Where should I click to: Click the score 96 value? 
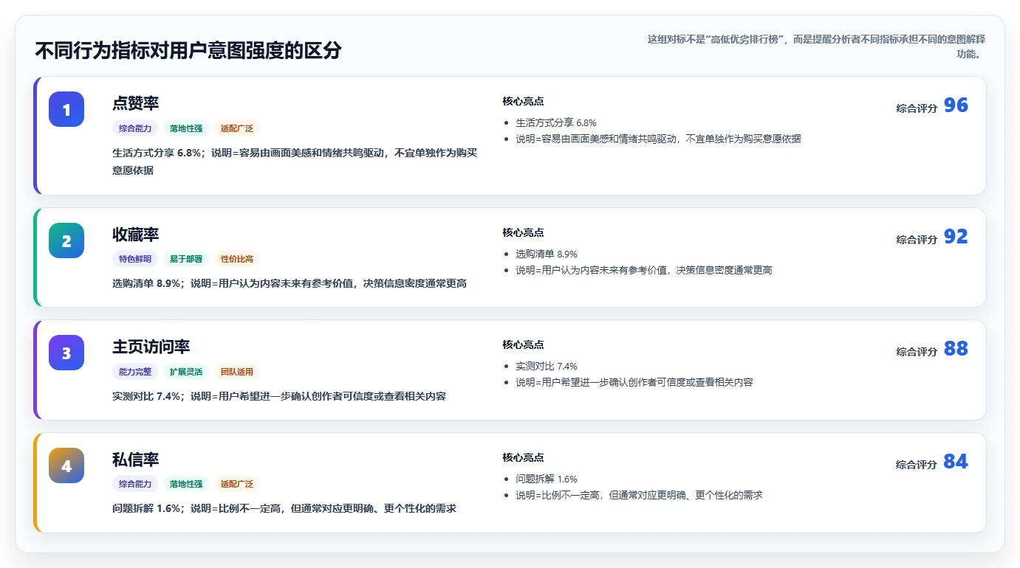pyautogui.click(x=956, y=105)
